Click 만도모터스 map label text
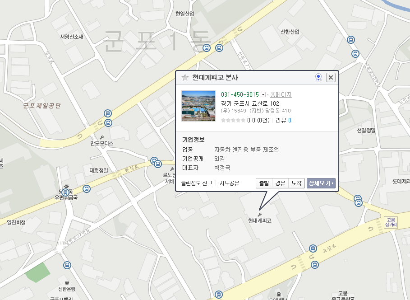 [x=102, y=143]
